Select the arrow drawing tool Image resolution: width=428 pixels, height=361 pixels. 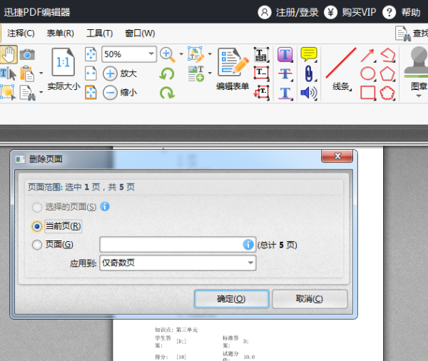[367, 55]
